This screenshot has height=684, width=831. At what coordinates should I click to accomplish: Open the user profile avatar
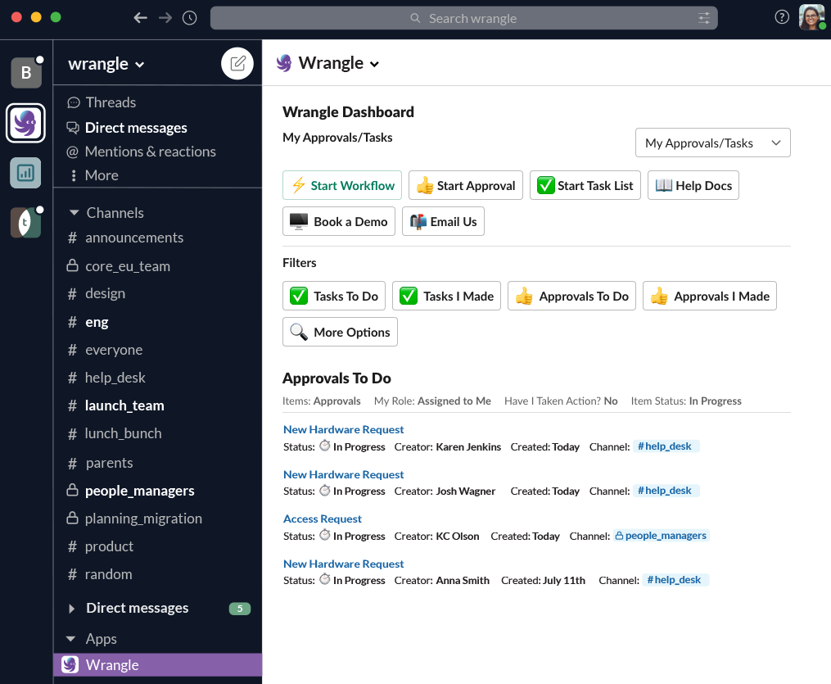coord(812,17)
